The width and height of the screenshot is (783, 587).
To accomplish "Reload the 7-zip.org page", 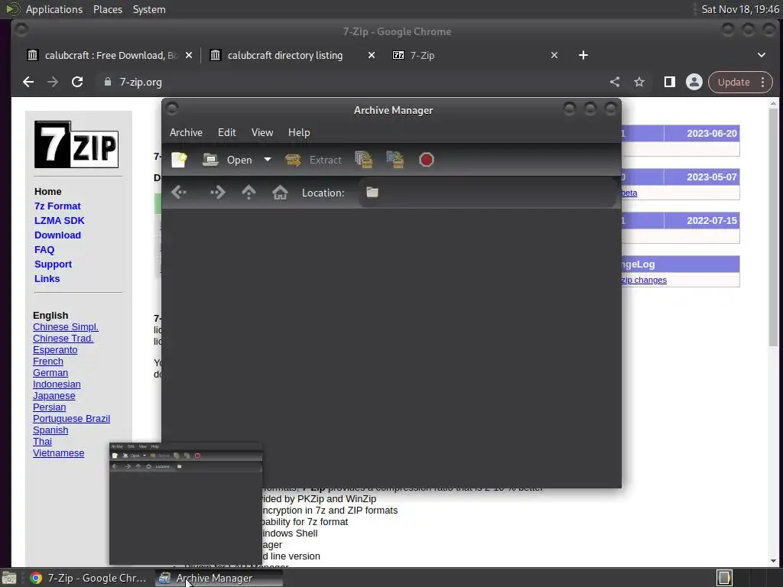I will pyautogui.click(x=77, y=83).
